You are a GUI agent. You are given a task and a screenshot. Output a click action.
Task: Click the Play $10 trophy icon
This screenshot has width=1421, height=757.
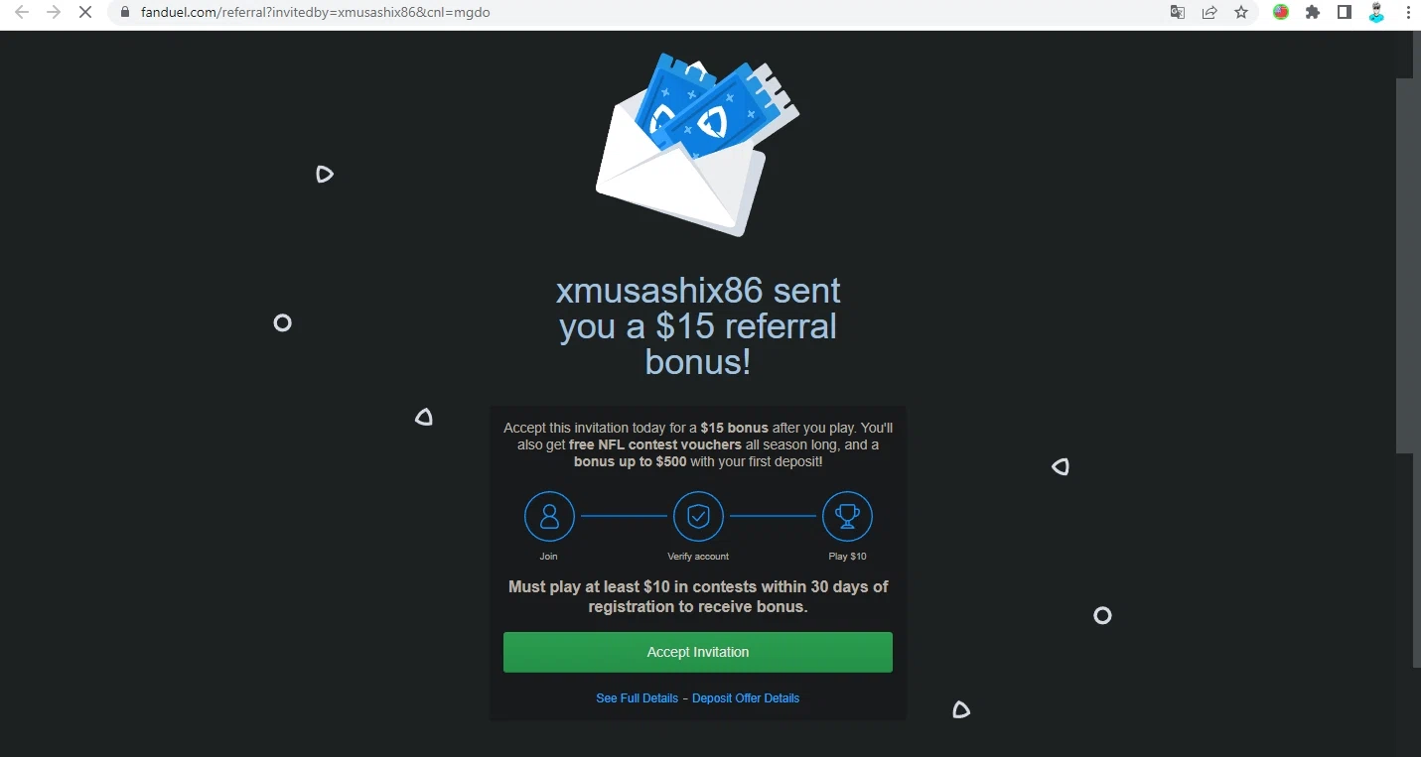[x=847, y=517]
